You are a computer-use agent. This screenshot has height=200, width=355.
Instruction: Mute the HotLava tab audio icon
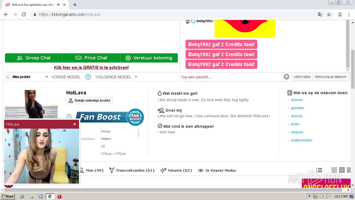[58, 5]
